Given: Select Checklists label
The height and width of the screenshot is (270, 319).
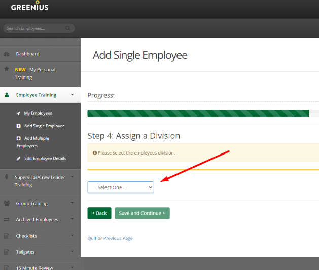Looking at the screenshot, I should (x=26, y=236).
